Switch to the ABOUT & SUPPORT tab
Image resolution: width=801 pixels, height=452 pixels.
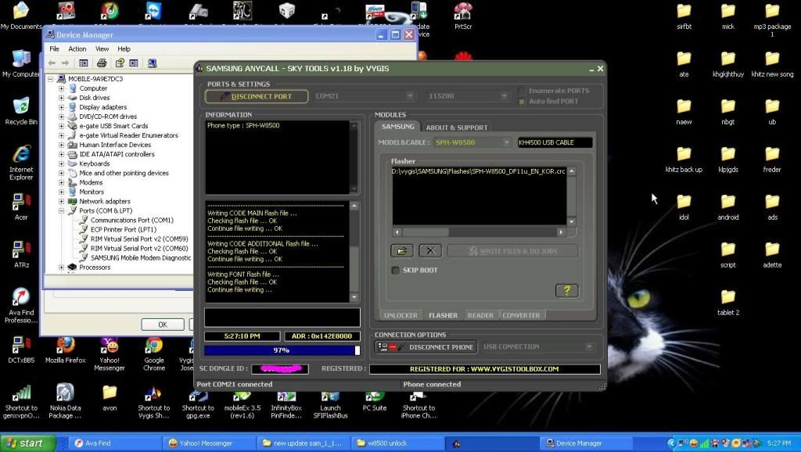[x=457, y=127]
